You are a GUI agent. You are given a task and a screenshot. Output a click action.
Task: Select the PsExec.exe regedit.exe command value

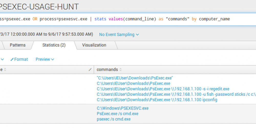point(163,89)
